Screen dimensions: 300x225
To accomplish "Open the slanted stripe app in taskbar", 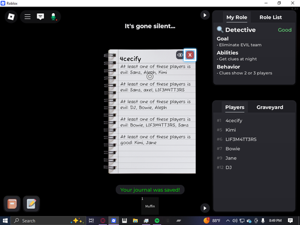I will (x=179, y=221).
